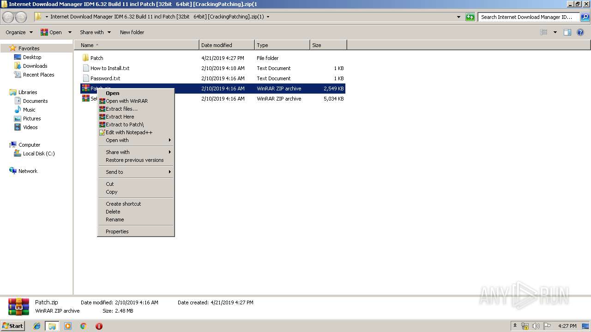Choose Rename in the context menu
This screenshot has height=332, width=591.
136,219
